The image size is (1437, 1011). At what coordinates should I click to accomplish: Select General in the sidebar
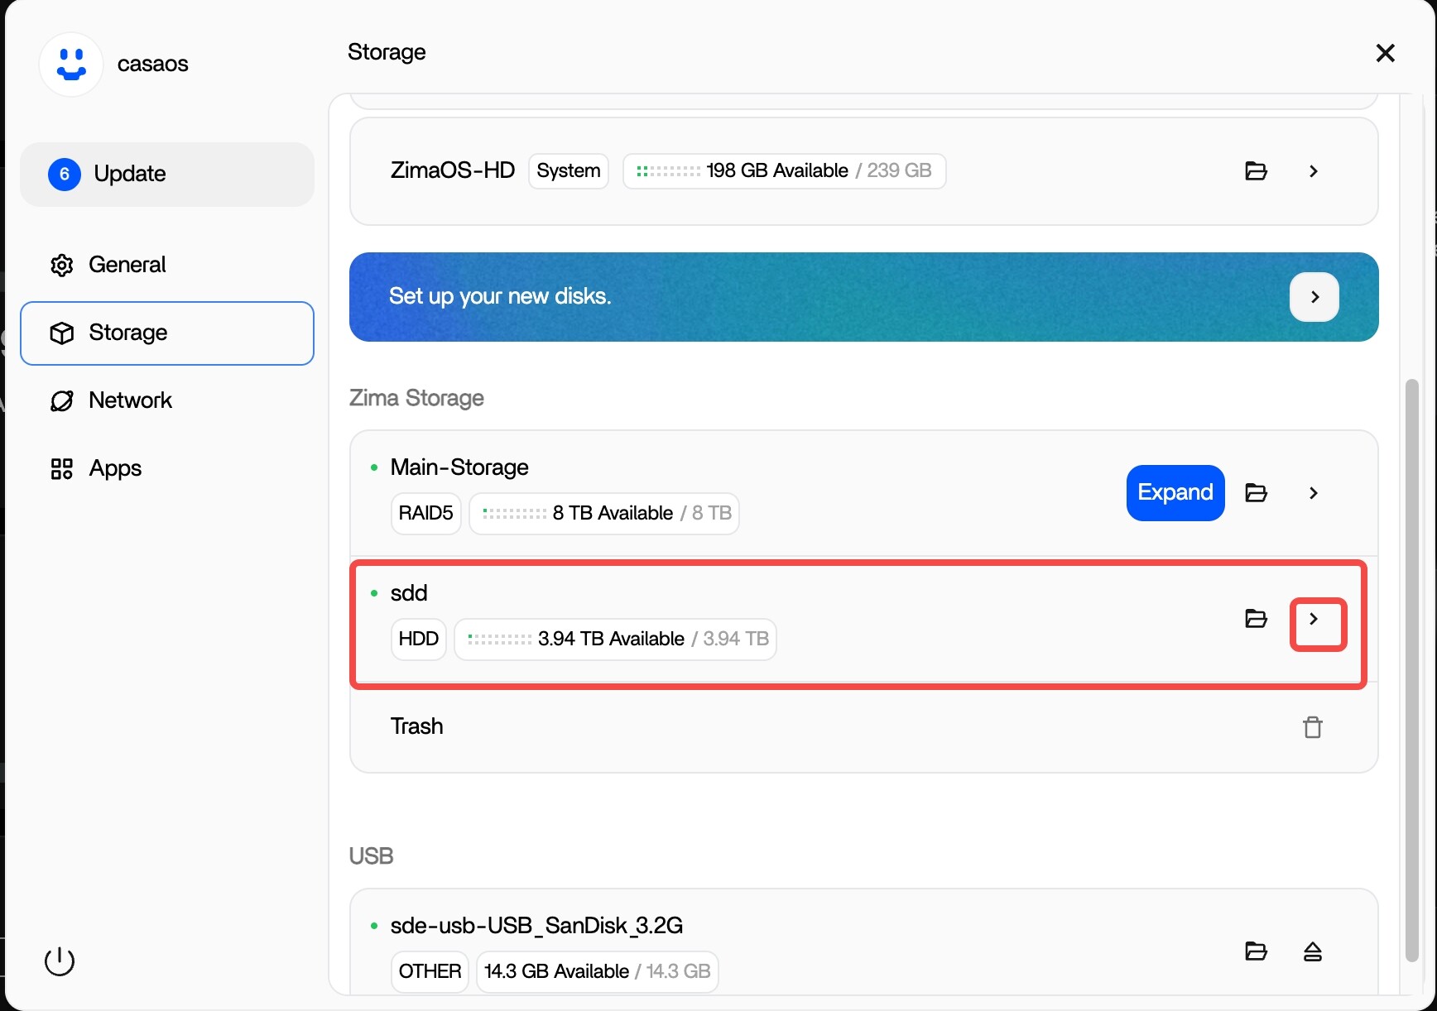coord(127,265)
